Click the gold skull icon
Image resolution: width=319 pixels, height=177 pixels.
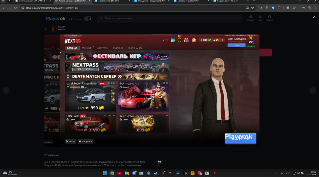(179, 40)
